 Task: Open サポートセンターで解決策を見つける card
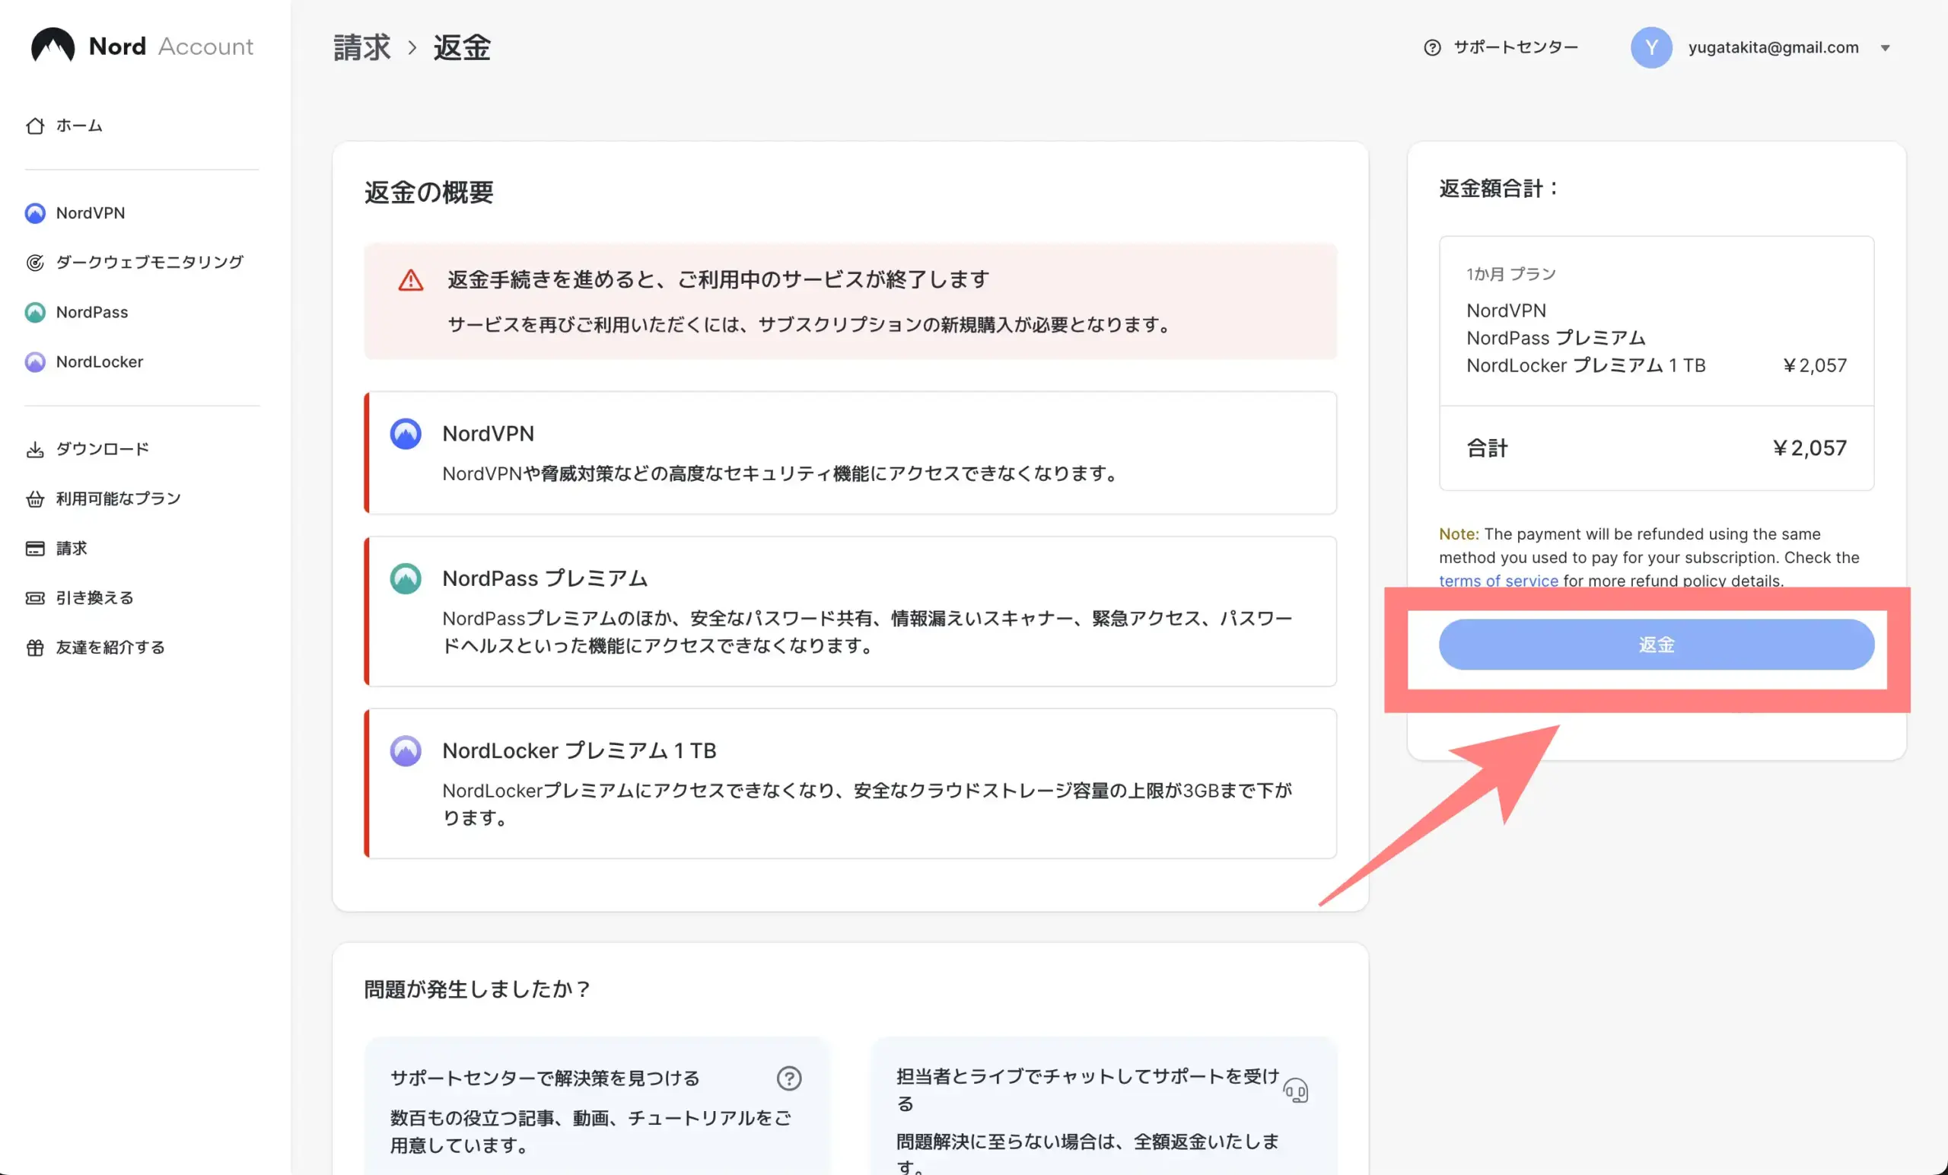pyautogui.click(x=596, y=1107)
